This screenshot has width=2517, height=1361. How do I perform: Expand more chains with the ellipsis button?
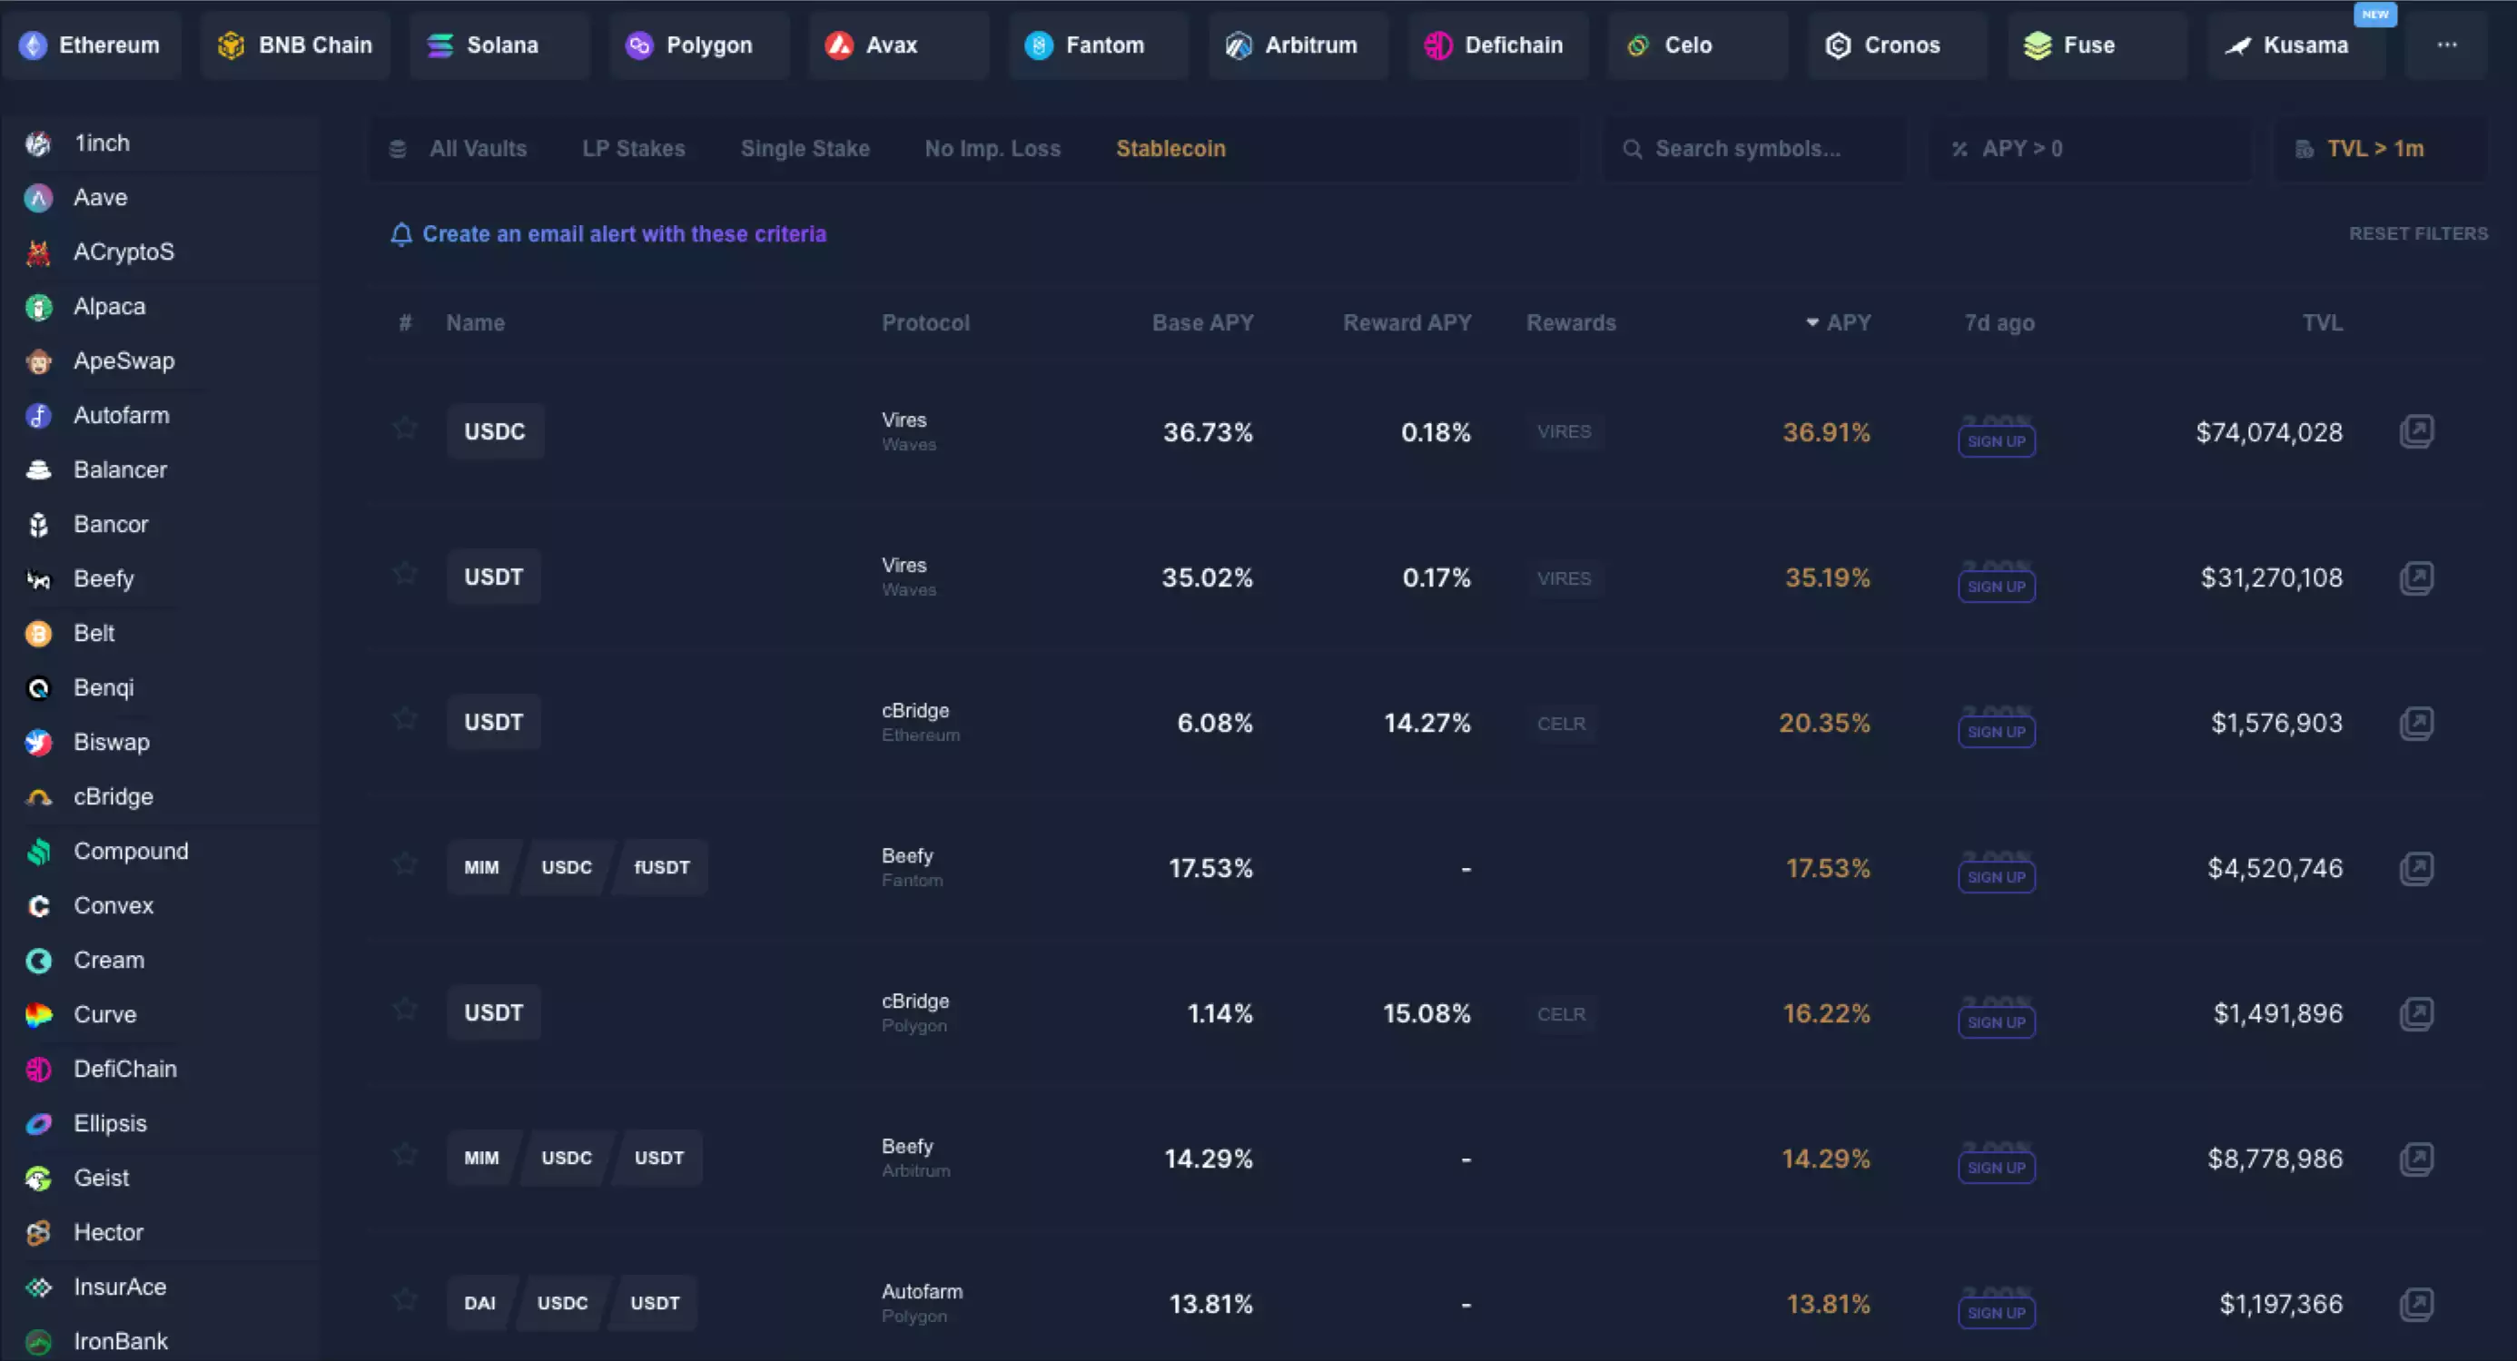2445,45
